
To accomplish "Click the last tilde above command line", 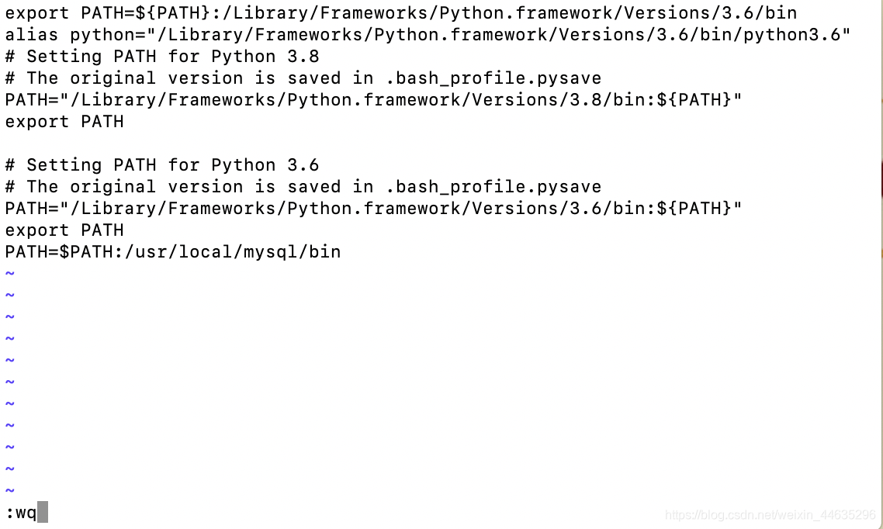I will (x=9, y=491).
